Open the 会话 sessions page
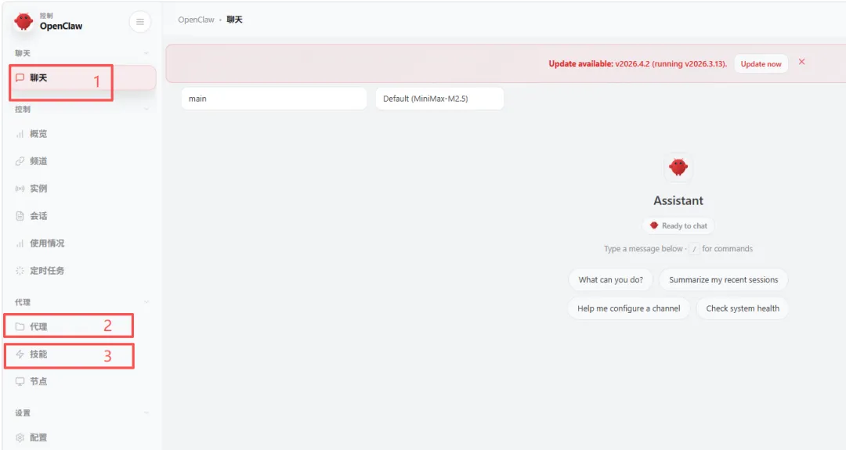Image resolution: width=846 pixels, height=450 pixels. point(82,216)
